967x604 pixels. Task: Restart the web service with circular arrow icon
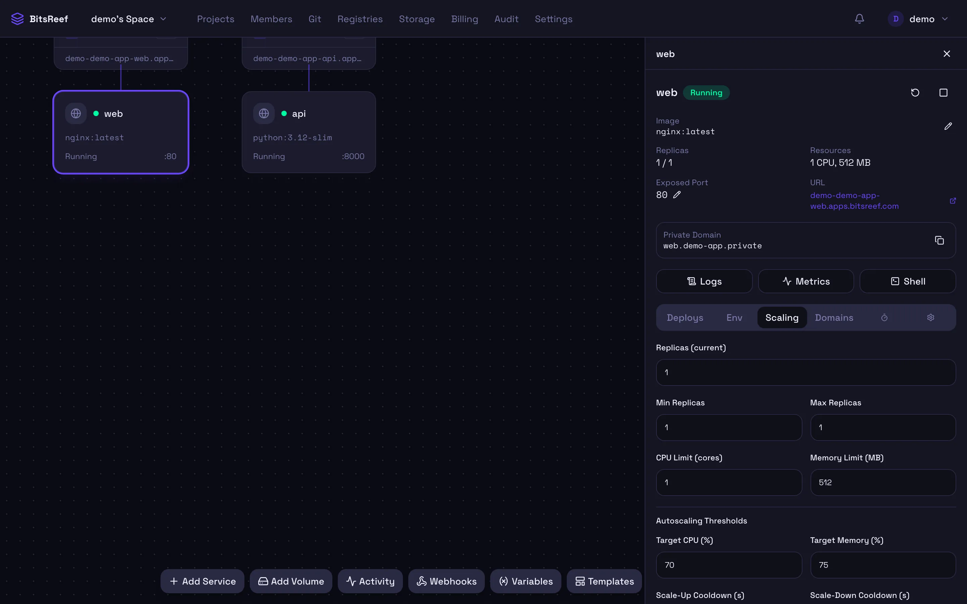915,93
